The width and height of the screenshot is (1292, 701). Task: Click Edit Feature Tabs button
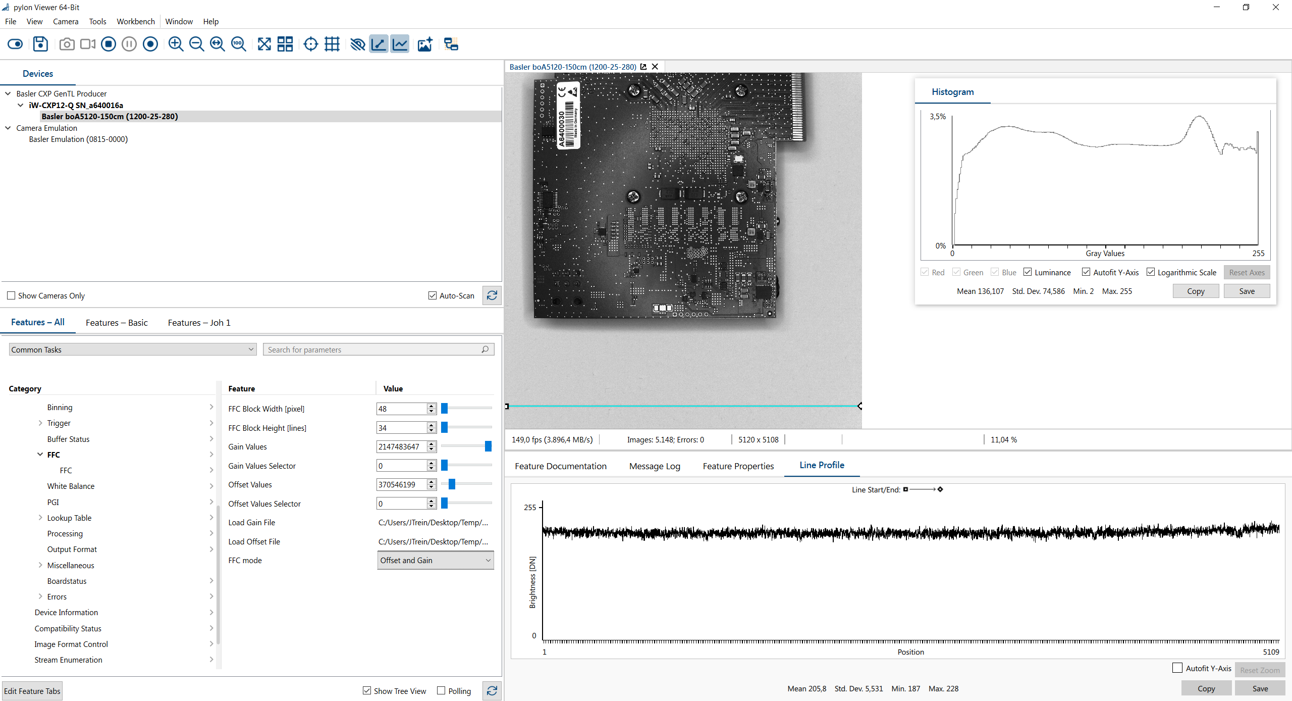(x=32, y=691)
